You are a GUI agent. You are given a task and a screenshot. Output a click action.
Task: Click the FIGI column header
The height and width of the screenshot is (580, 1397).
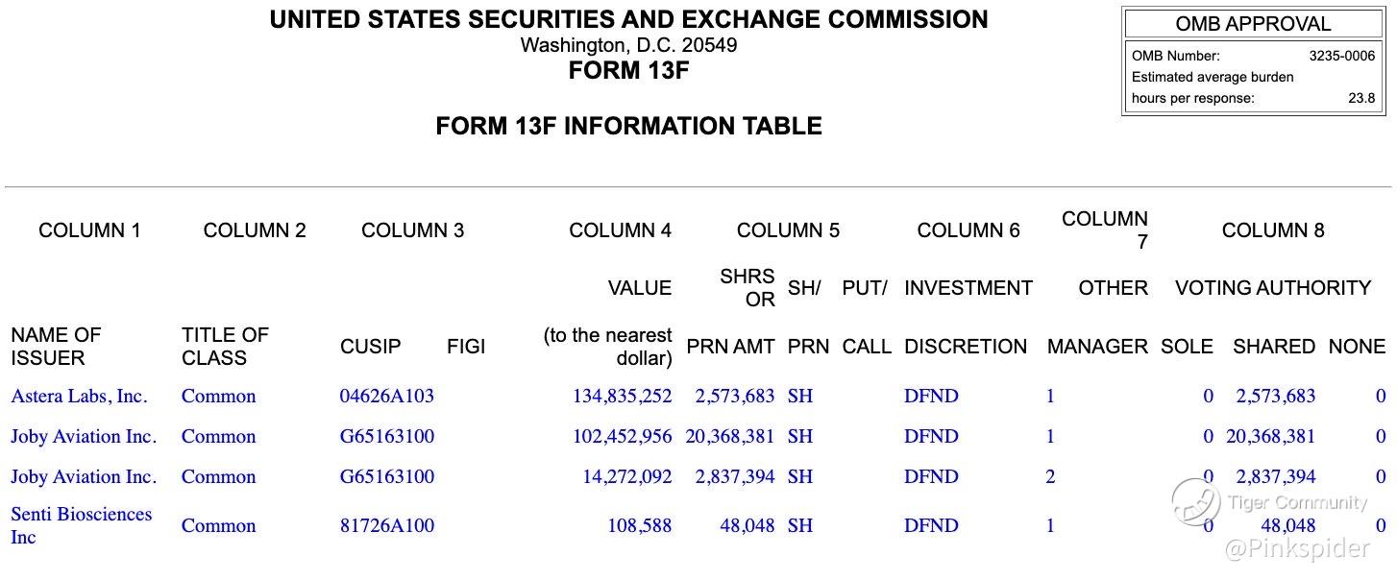(466, 346)
